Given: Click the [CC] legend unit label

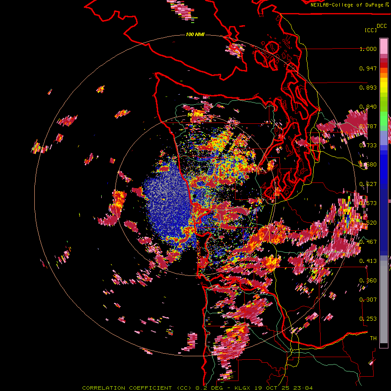Looking at the screenshot, I should coord(371,30).
